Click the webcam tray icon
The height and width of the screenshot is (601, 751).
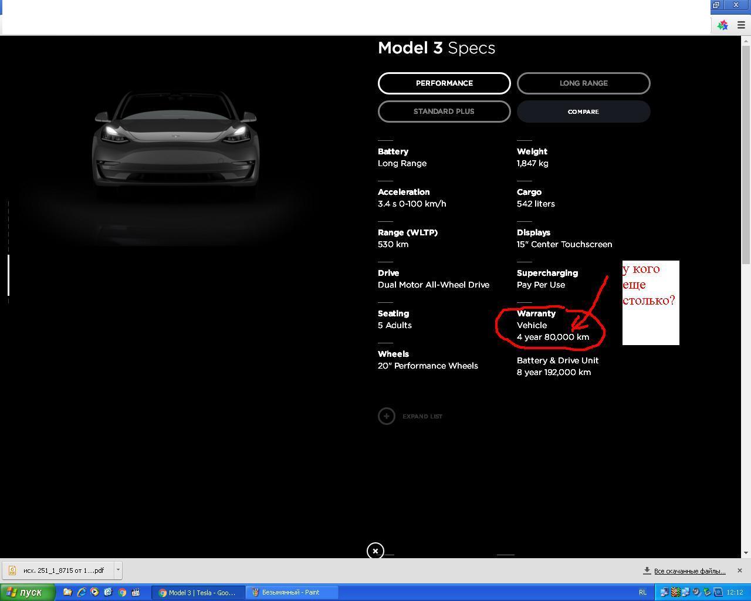click(696, 592)
